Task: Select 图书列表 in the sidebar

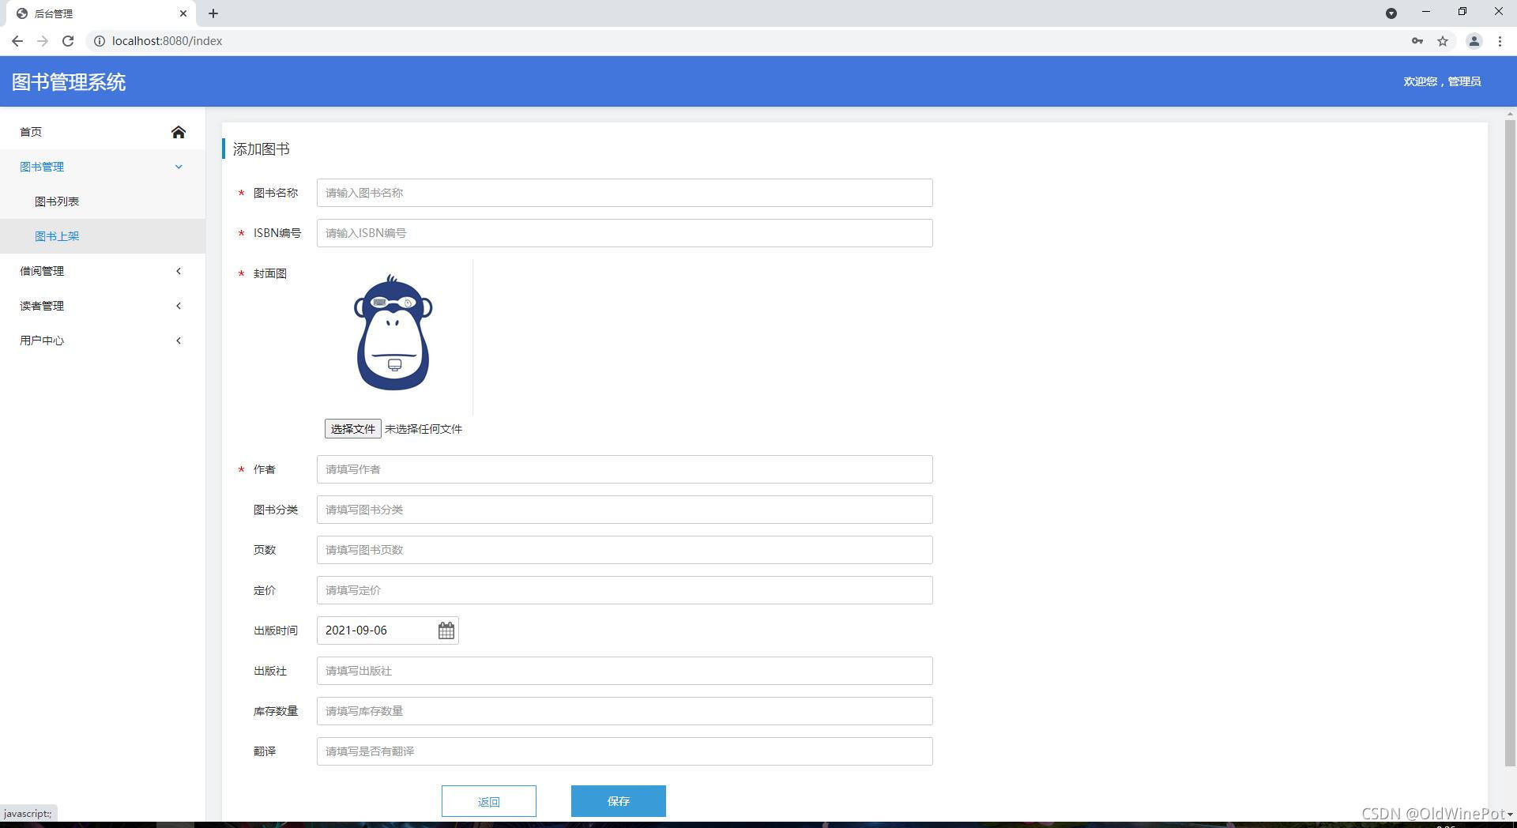Action: click(x=103, y=201)
